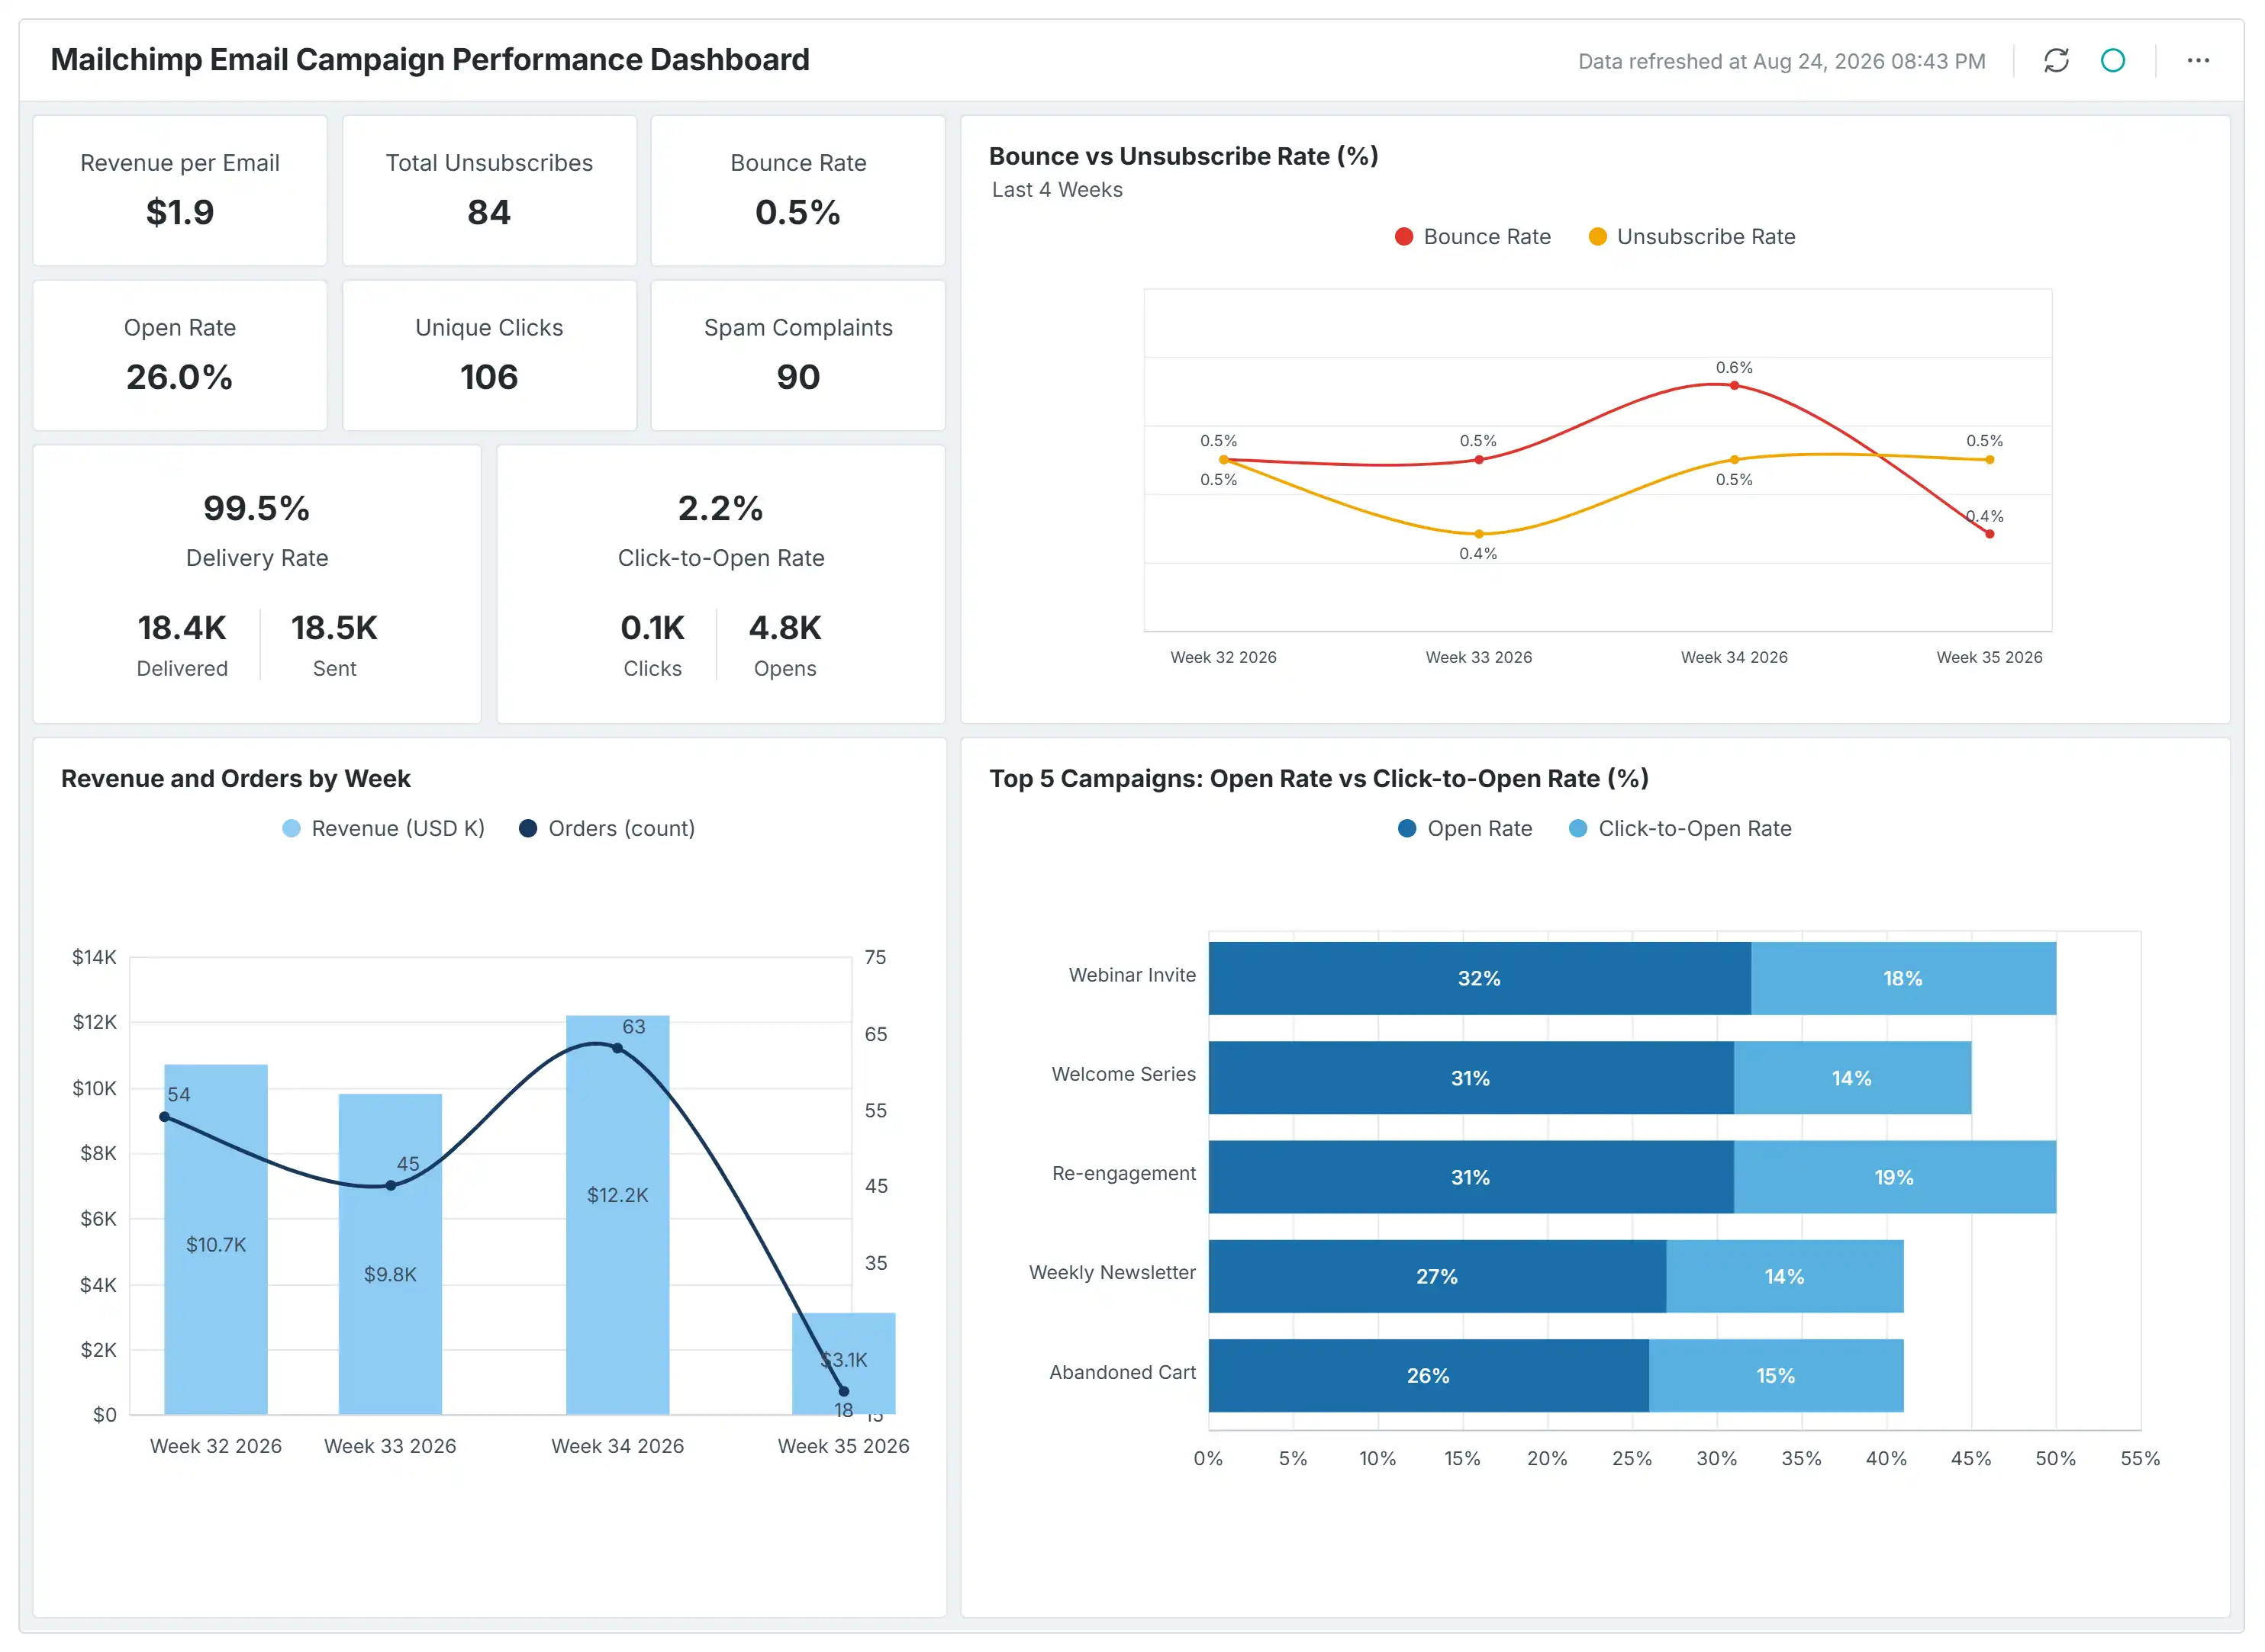Click the Unique Clicks 106 value
Screen dimensions: 2265x1652
point(489,378)
